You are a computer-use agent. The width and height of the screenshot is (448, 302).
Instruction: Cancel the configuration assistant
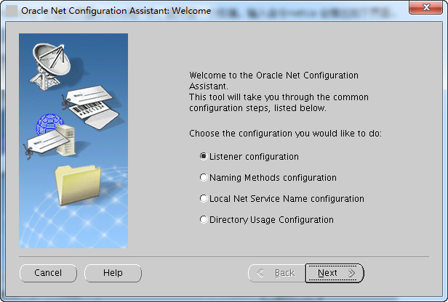click(48, 273)
